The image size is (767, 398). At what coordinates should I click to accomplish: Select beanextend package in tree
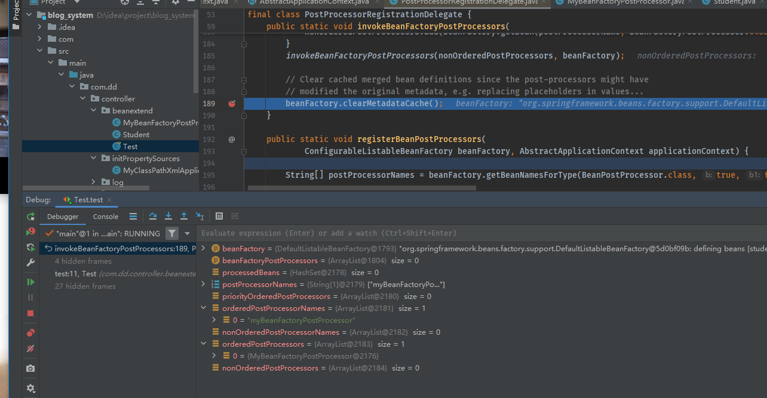[x=132, y=110]
